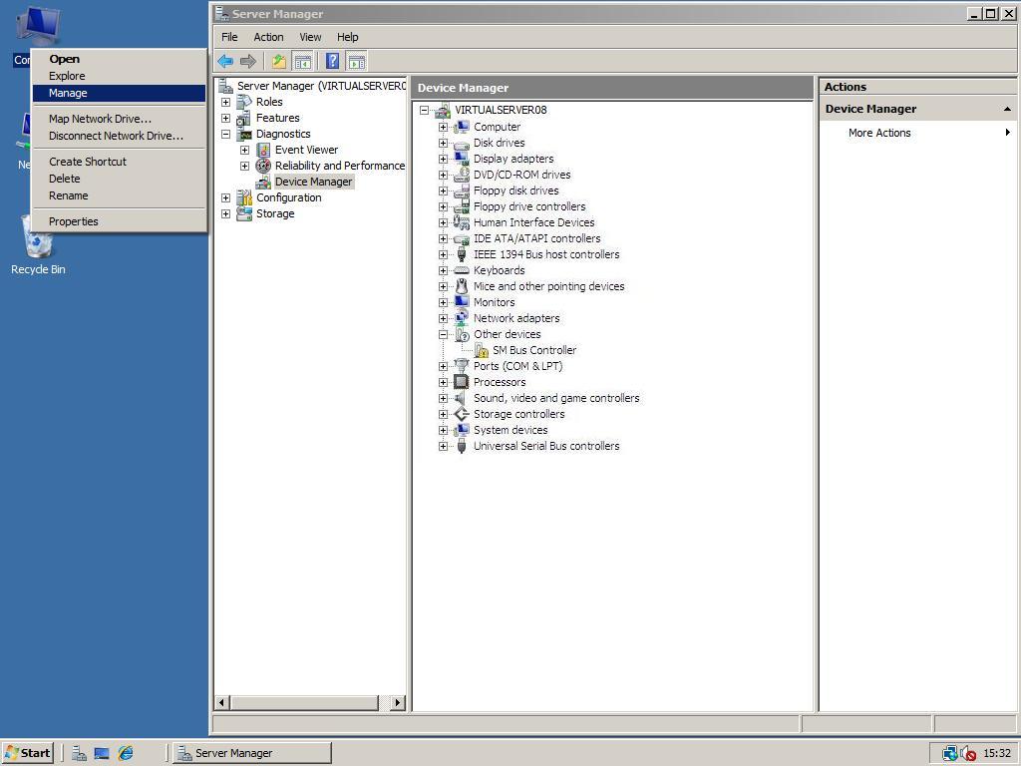Open the Help menu
The height and width of the screenshot is (766, 1021).
347,37
